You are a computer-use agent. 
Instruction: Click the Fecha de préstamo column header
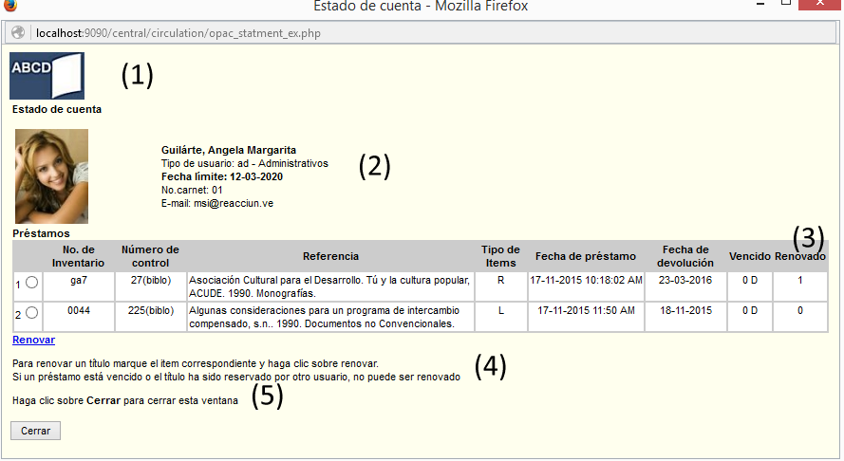[586, 256]
